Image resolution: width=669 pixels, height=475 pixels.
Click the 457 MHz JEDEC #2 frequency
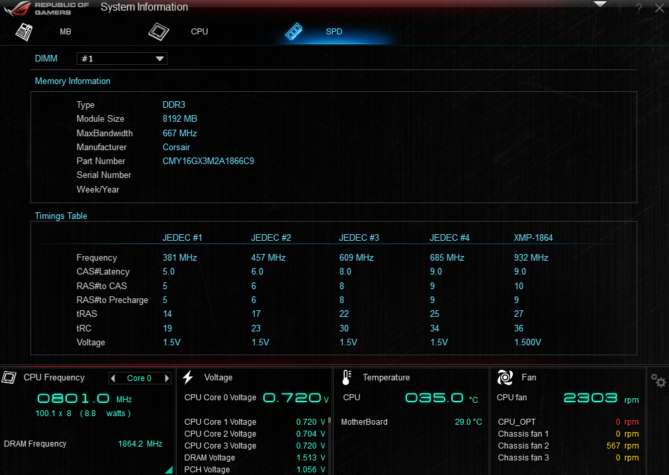[269, 257]
